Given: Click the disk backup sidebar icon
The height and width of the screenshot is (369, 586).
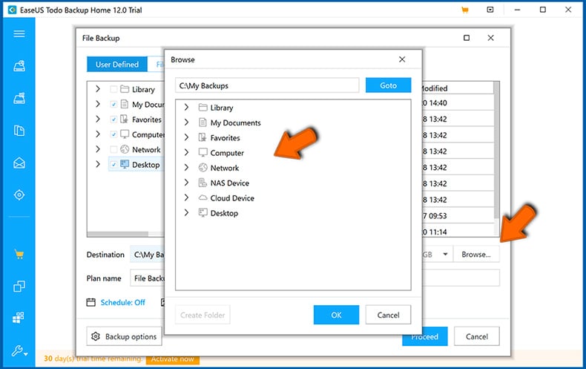Looking at the screenshot, I should [x=19, y=66].
